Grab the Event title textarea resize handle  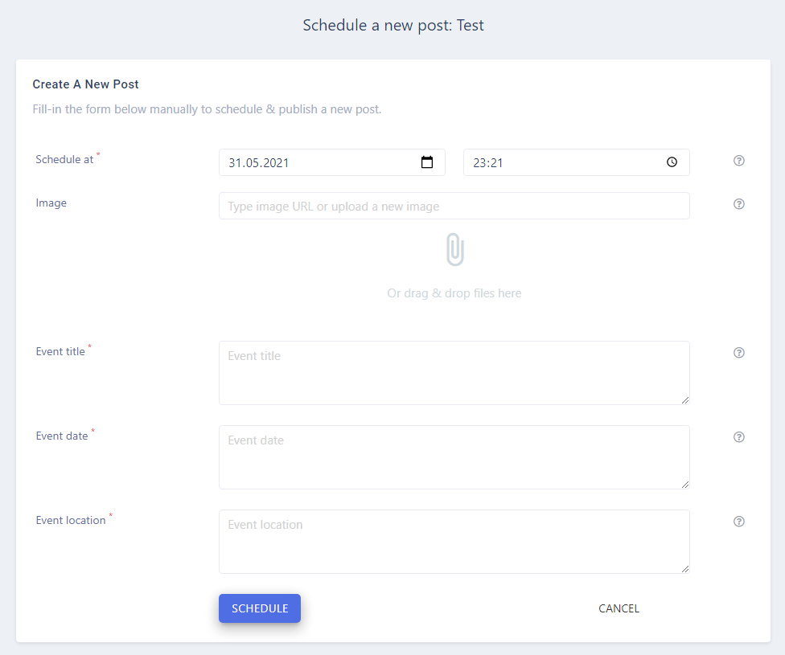(685, 399)
